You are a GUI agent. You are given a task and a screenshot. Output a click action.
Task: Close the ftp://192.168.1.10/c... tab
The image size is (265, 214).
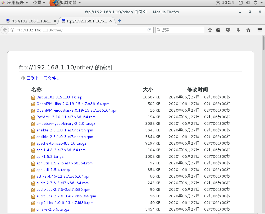pos(55,21)
